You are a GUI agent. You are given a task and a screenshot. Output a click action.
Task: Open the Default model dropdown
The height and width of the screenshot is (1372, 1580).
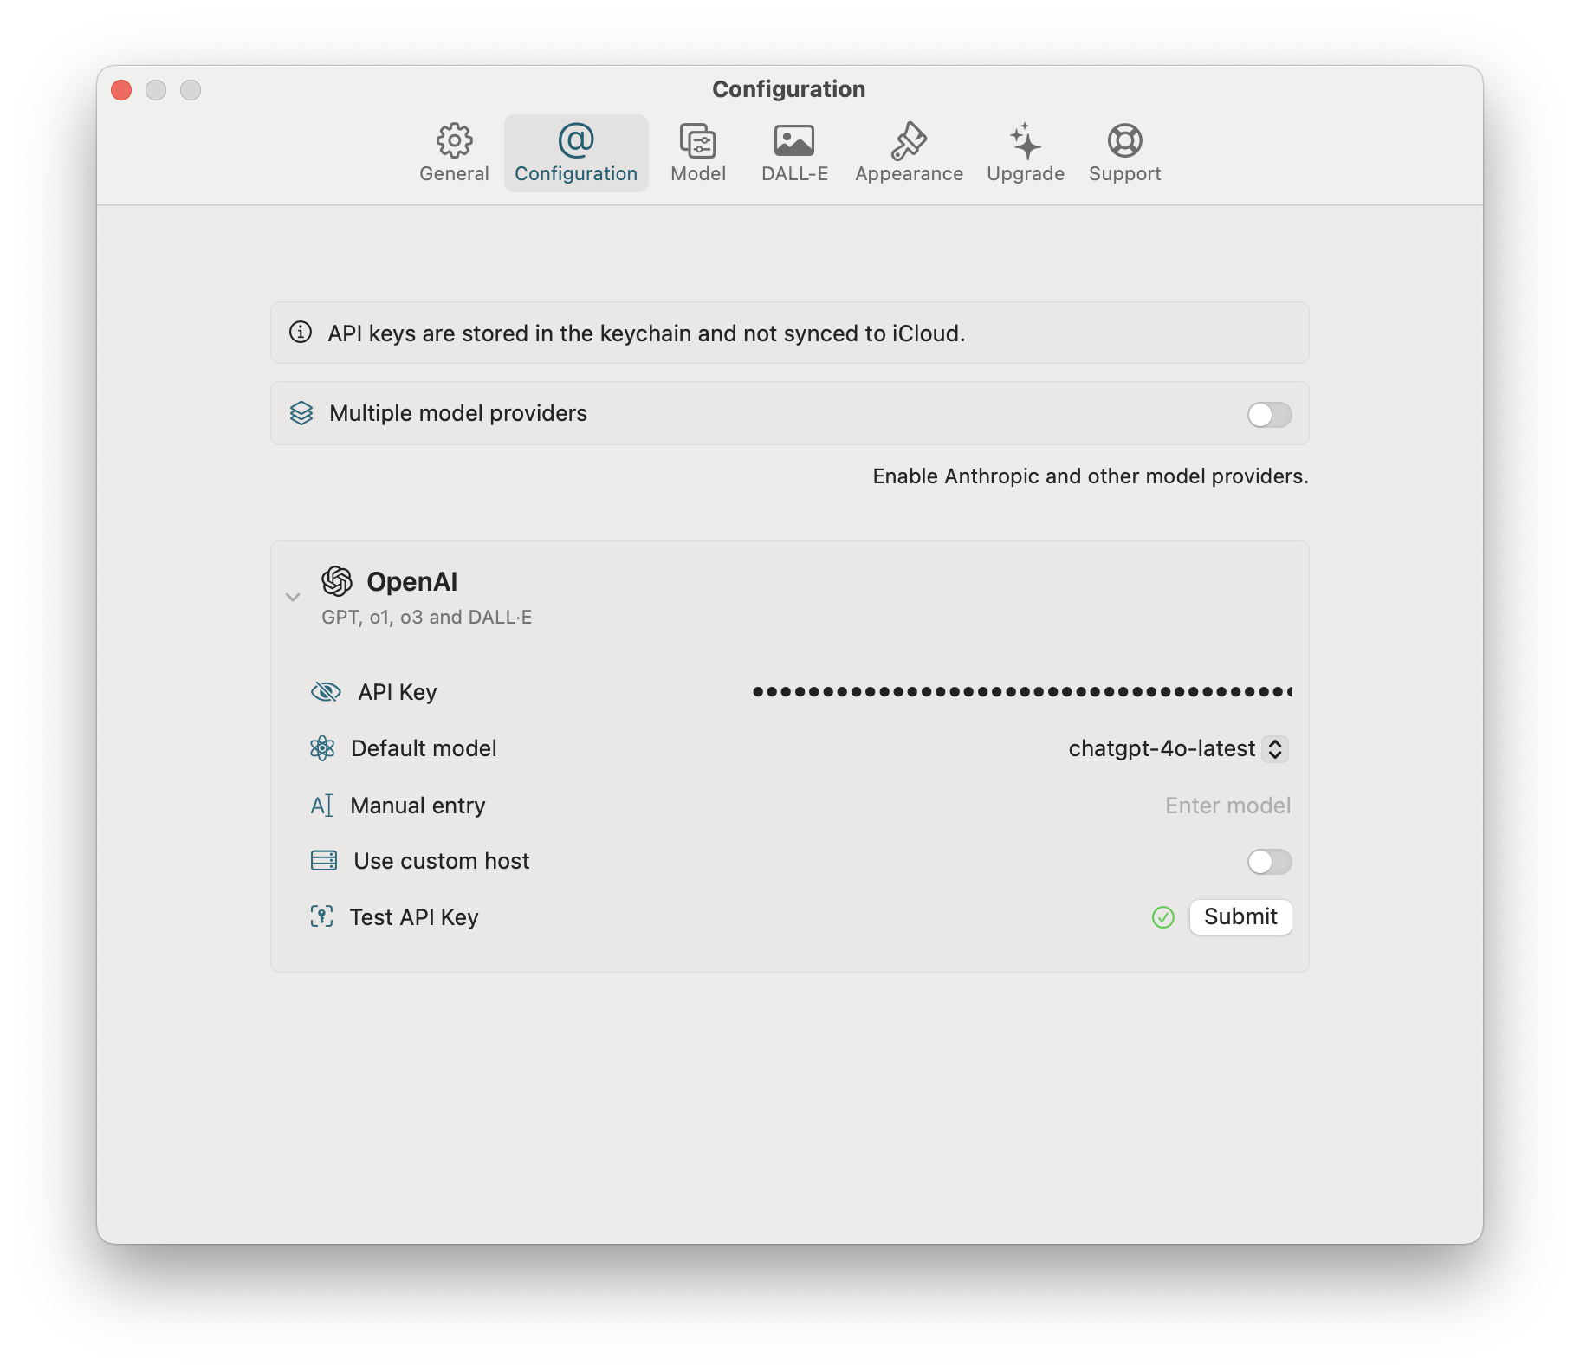click(x=1178, y=748)
